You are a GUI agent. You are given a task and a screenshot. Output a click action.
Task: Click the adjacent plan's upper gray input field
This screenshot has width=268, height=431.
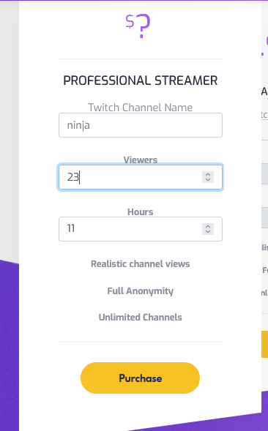click(264, 173)
